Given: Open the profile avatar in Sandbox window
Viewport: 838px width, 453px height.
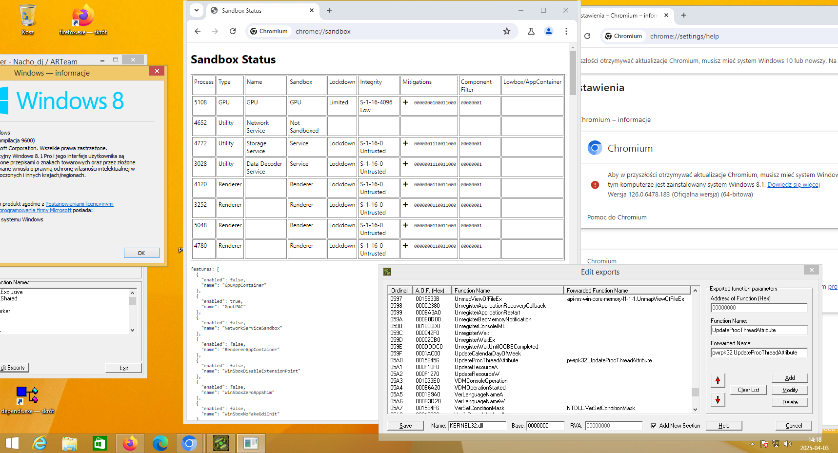Looking at the screenshot, I should [x=549, y=31].
